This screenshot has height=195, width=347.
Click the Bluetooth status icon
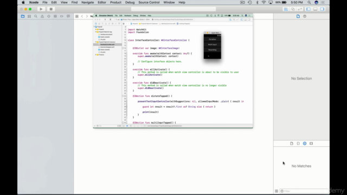[x=257, y=2]
